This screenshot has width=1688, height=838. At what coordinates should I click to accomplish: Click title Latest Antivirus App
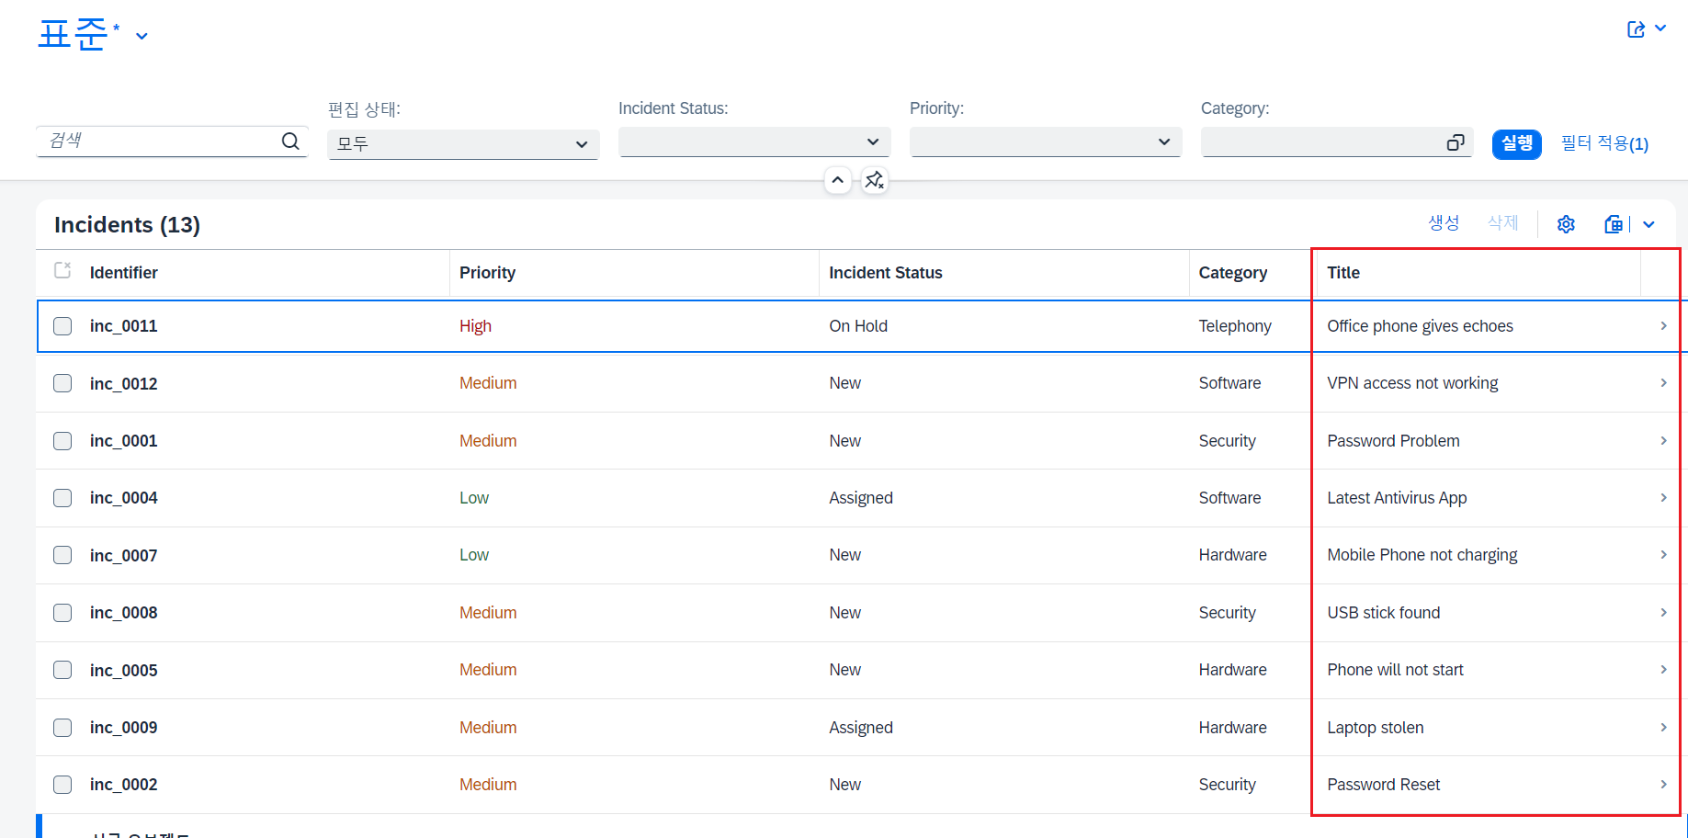click(1397, 498)
